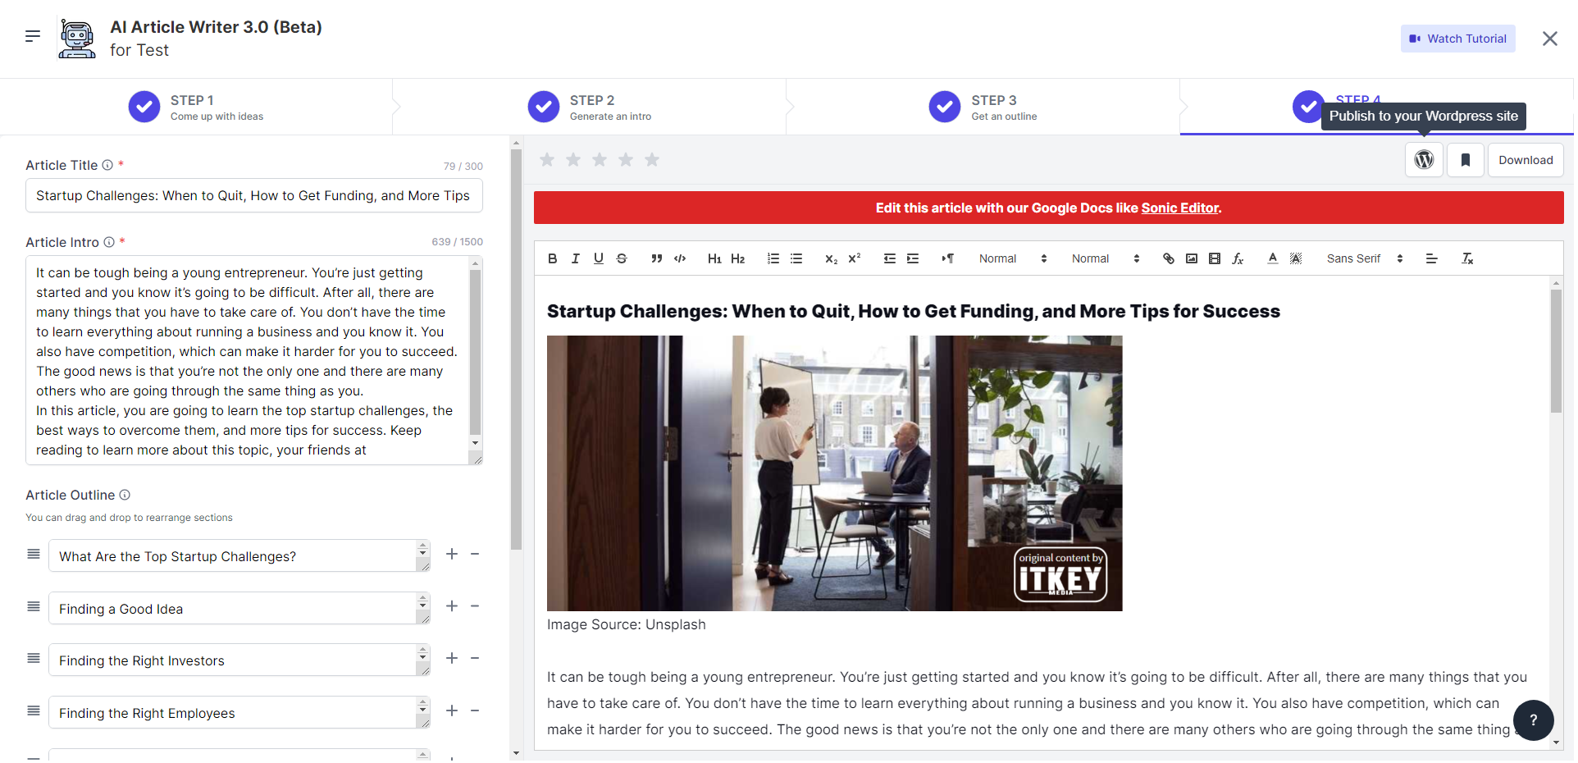Show Article Title info tooltip icon

[x=107, y=165]
